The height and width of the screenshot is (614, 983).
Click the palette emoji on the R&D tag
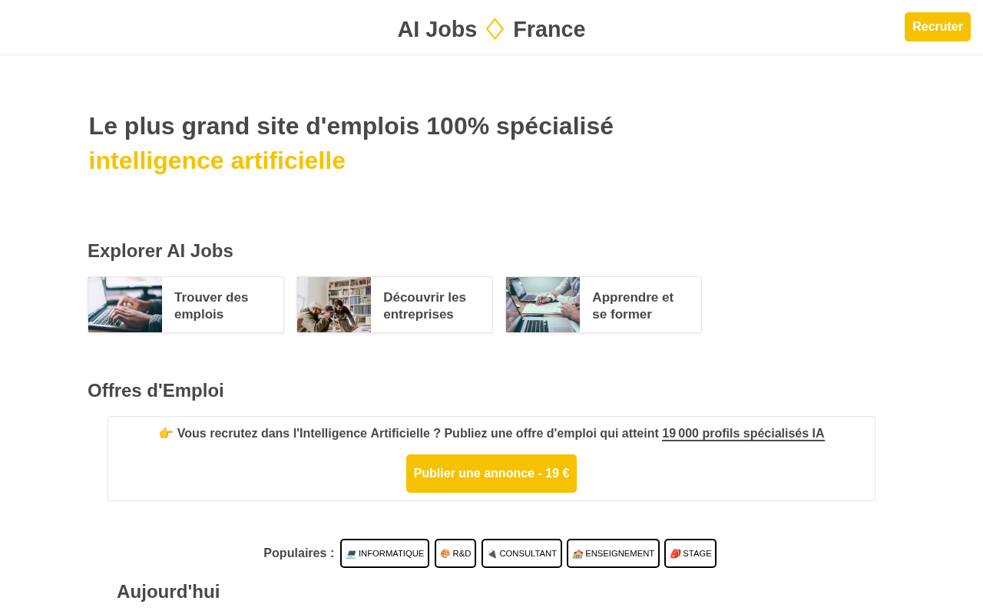click(445, 554)
